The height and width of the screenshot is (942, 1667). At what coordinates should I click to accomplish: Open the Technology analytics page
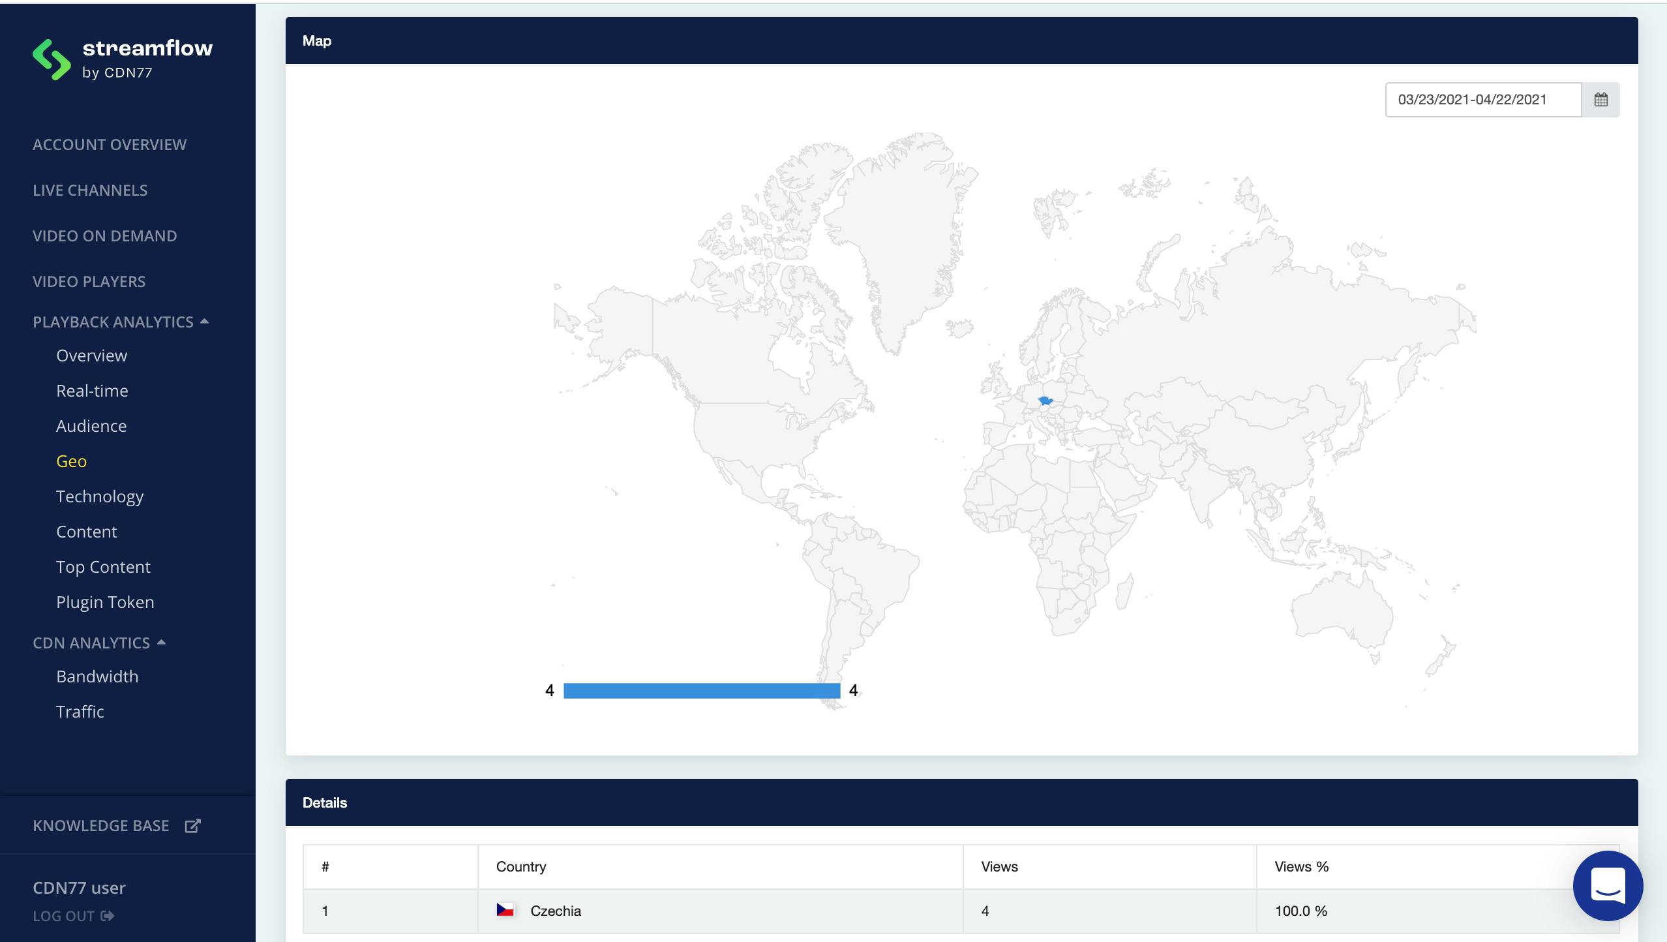100,496
